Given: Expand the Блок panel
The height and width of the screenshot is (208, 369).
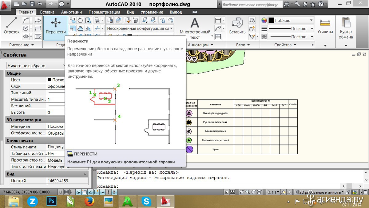Looking at the screenshot, I should point(243,45).
